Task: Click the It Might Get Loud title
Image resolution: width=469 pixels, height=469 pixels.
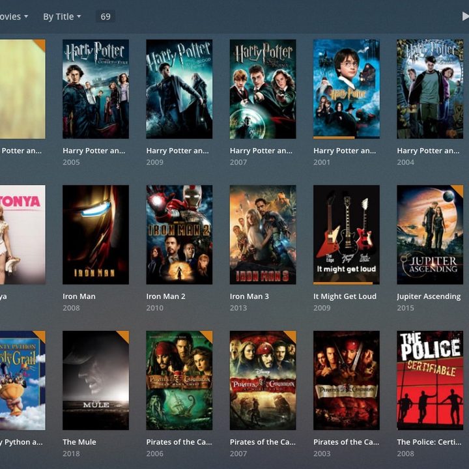Action: pyautogui.click(x=345, y=296)
